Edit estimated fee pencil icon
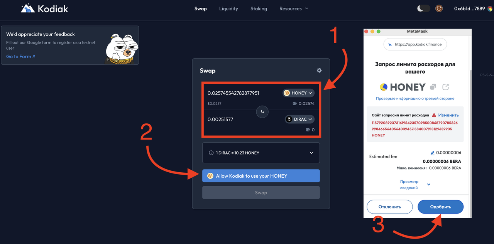The width and height of the screenshot is (494, 244). click(433, 153)
